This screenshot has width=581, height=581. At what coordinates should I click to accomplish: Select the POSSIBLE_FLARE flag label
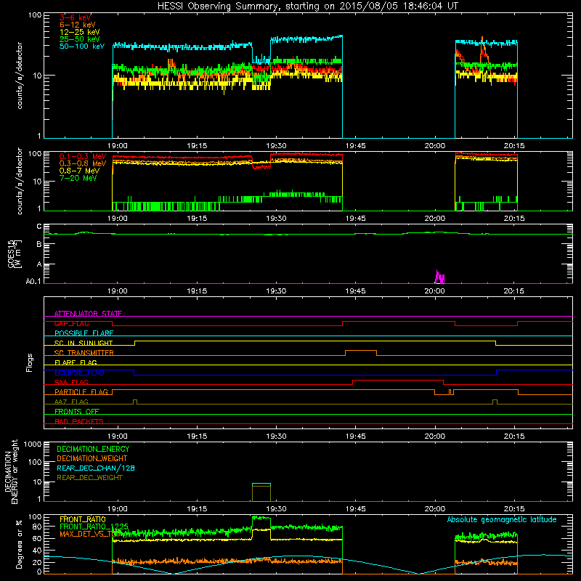pyautogui.click(x=84, y=333)
